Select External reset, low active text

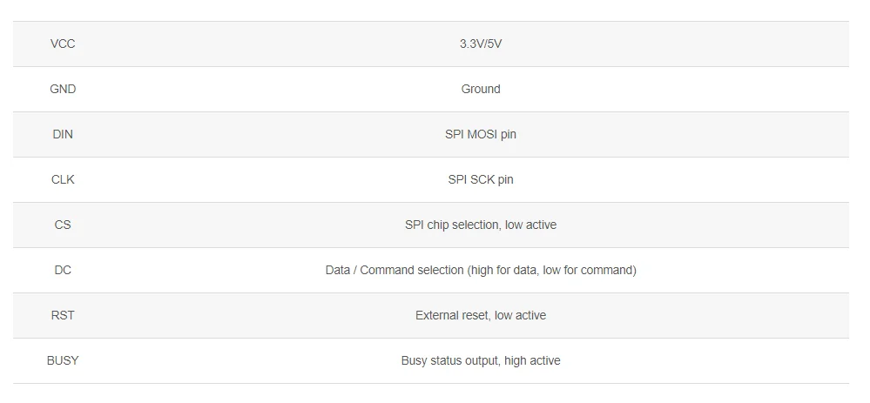(481, 315)
